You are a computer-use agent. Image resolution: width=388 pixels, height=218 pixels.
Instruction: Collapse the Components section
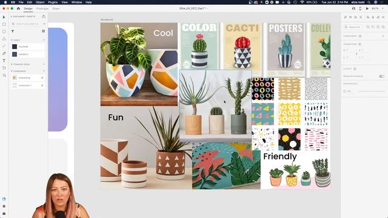12,71
